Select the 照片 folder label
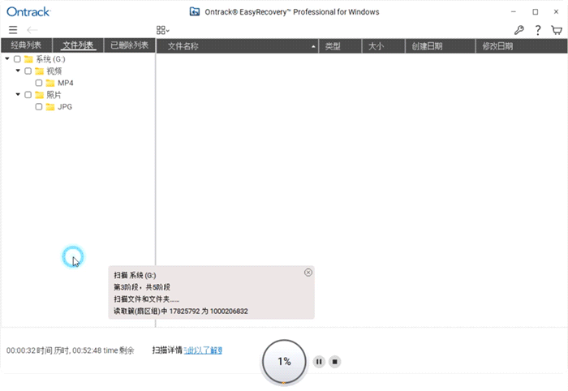 [54, 95]
